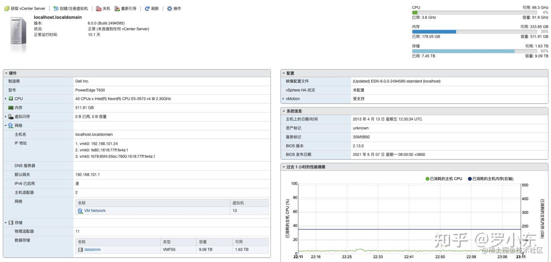Expand the CPU row triangle
The height and width of the screenshot is (262, 551).
coord(6,99)
